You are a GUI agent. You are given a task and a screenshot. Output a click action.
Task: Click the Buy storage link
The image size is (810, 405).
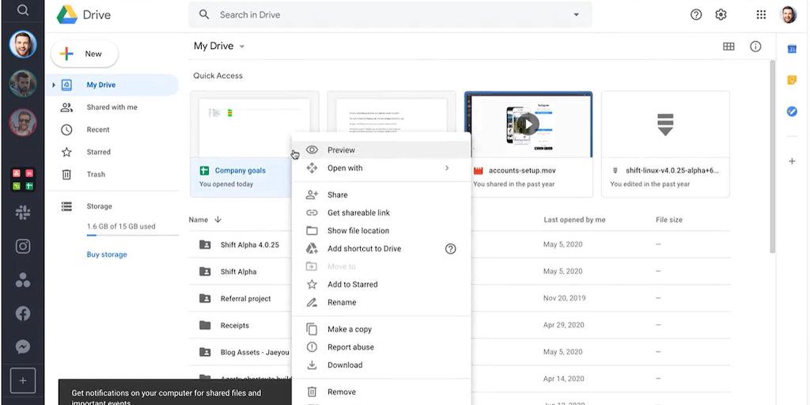coord(107,255)
